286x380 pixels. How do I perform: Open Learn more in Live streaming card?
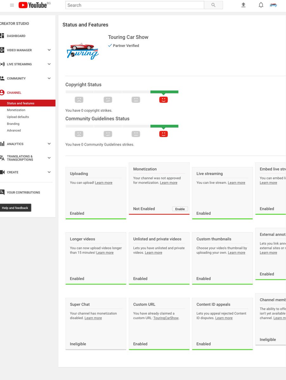pos(237,183)
